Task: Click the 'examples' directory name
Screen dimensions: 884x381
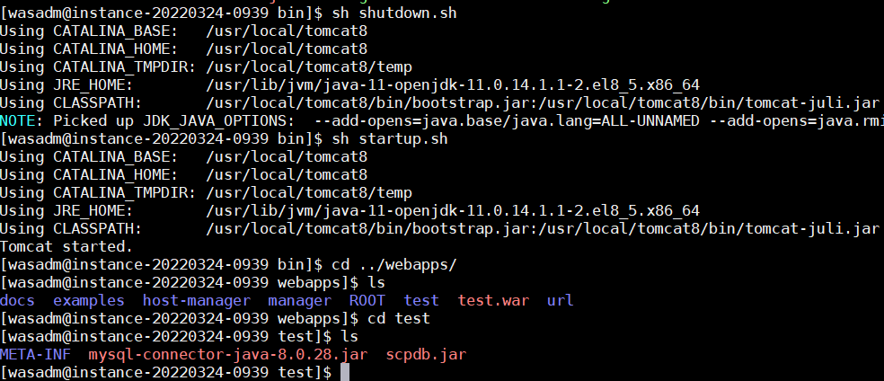Action: tap(89, 300)
